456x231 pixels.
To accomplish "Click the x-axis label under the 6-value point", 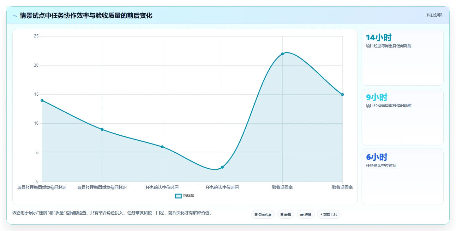I will [x=162, y=188].
